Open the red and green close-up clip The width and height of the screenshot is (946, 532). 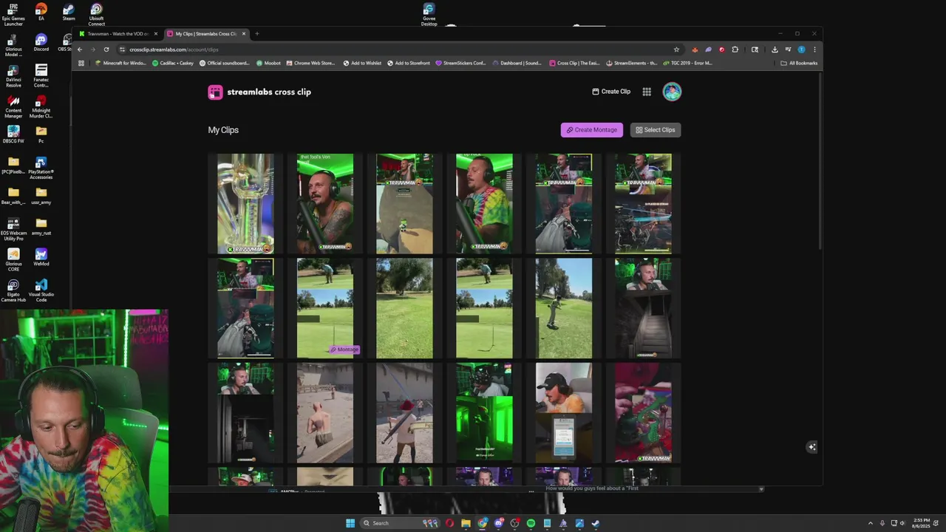[643, 412]
